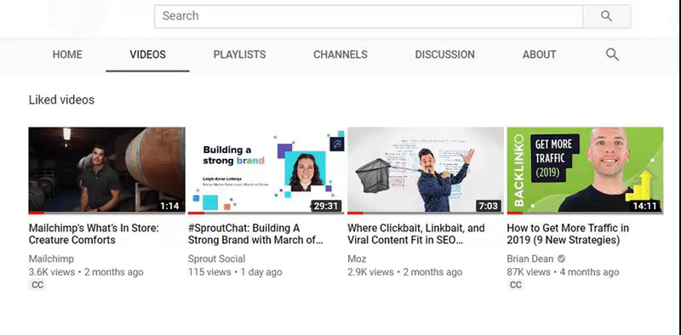Click the search magnifier button beside search box

[x=607, y=16]
